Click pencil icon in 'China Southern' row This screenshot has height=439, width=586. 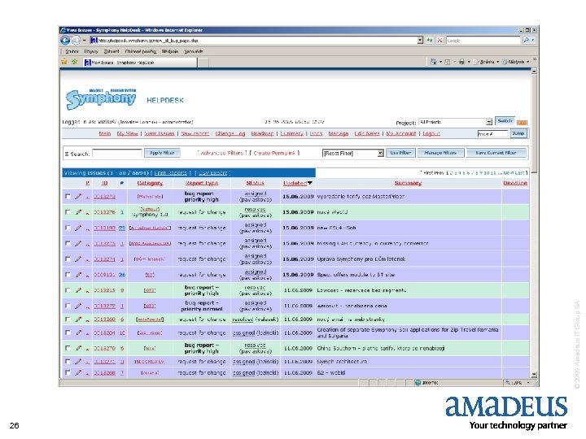tap(78, 348)
